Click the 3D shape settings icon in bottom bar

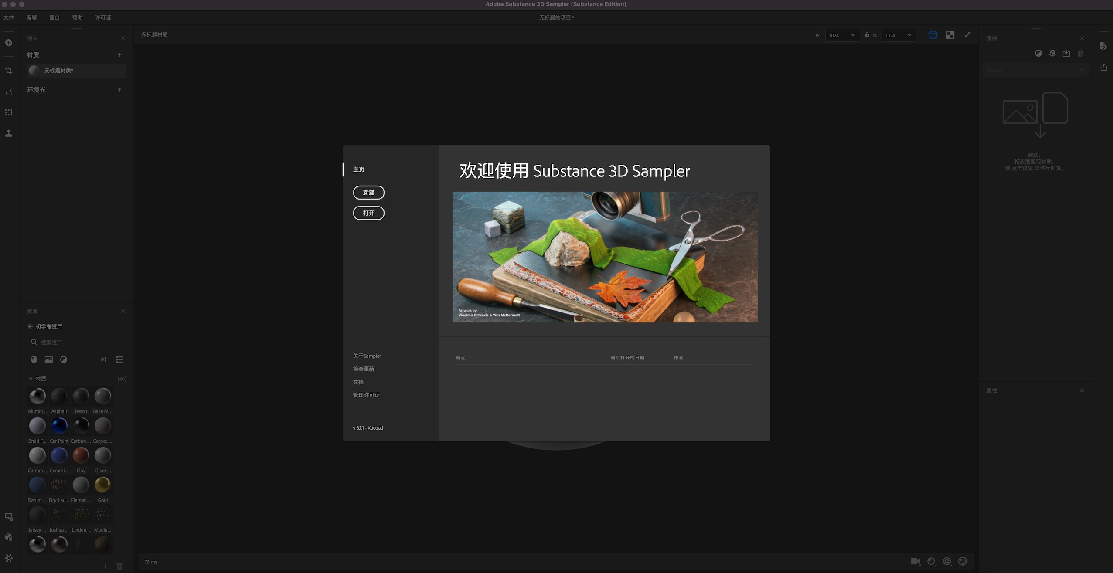(932, 562)
